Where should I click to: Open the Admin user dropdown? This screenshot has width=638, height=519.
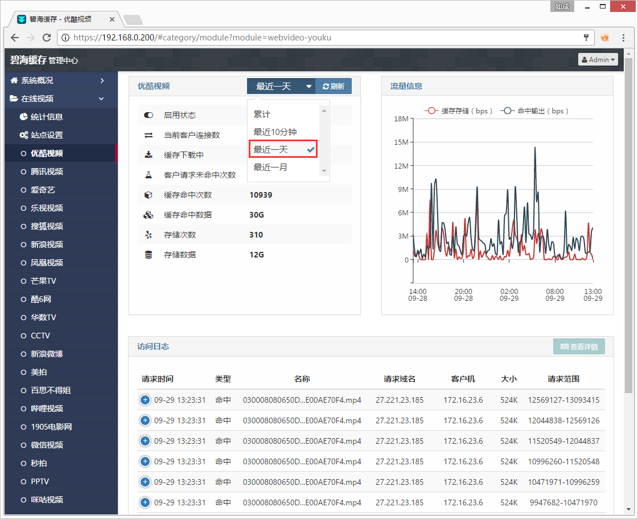tap(598, 59)
